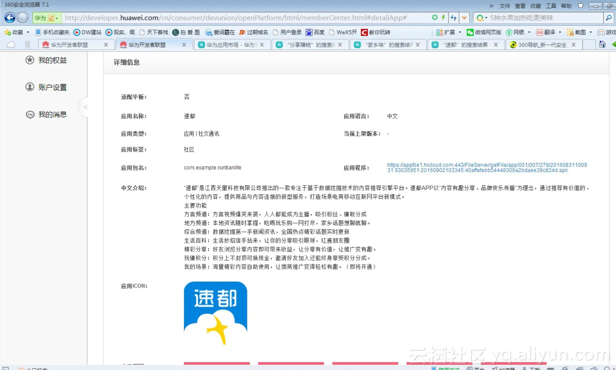Open the 文件 menu

505,6
